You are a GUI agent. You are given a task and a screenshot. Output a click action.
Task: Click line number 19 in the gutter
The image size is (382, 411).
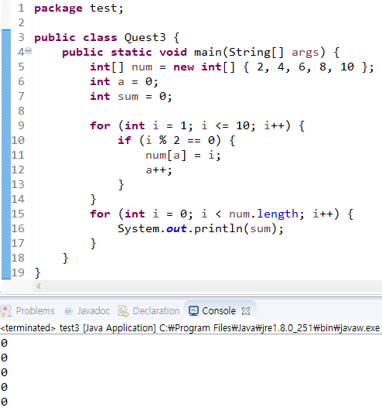click(x=18, y=272)
